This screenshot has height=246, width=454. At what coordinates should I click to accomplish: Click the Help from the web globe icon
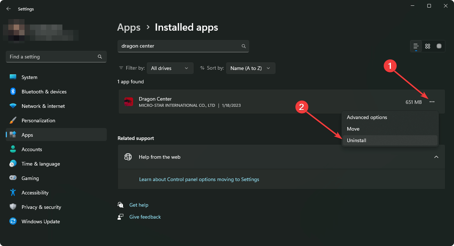[x=128, y=157]
